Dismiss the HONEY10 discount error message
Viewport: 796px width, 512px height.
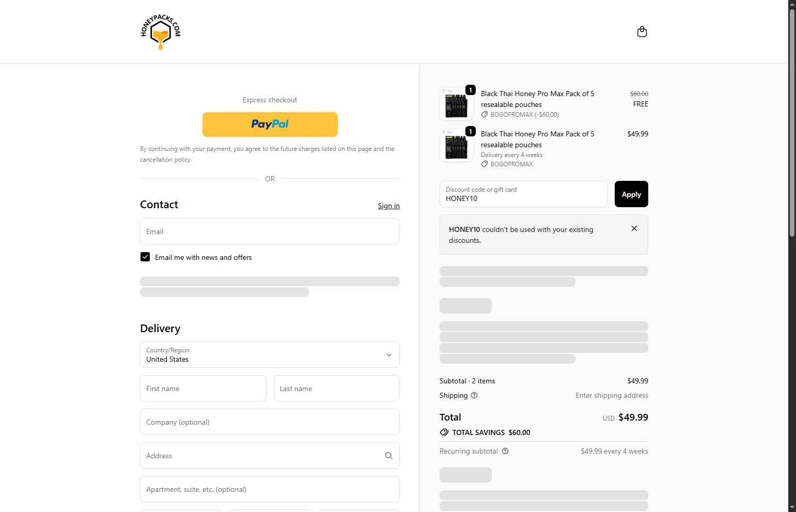[634, 228]
